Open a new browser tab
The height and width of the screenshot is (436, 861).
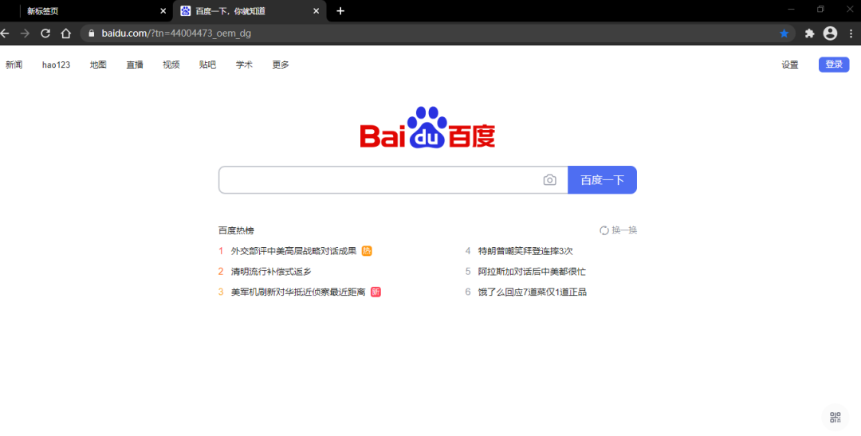click(340, 11)
